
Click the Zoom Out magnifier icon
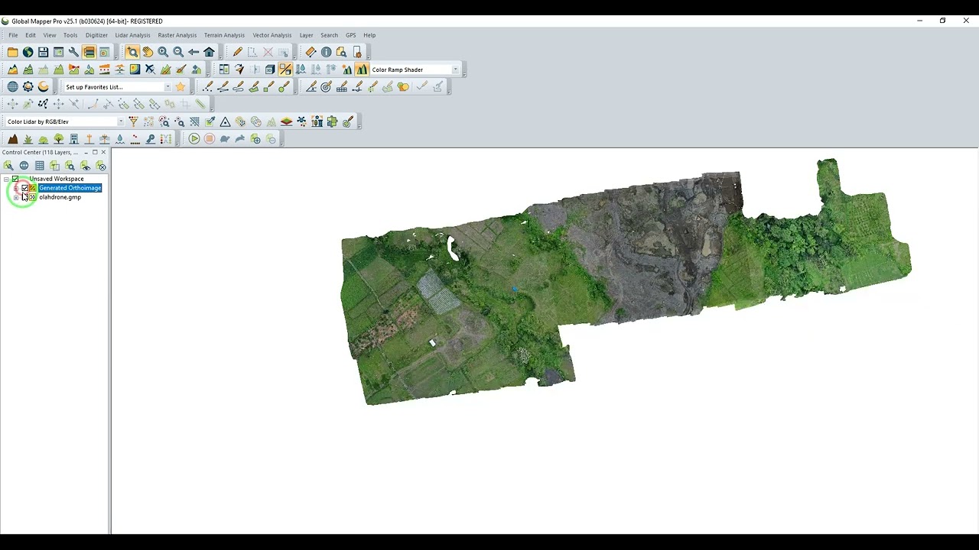point(178,52)
